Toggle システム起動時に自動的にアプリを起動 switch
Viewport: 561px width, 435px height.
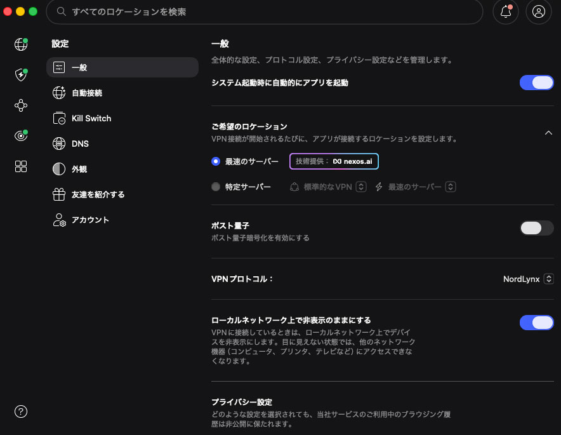pyautogui.click(x=536, y=83)
